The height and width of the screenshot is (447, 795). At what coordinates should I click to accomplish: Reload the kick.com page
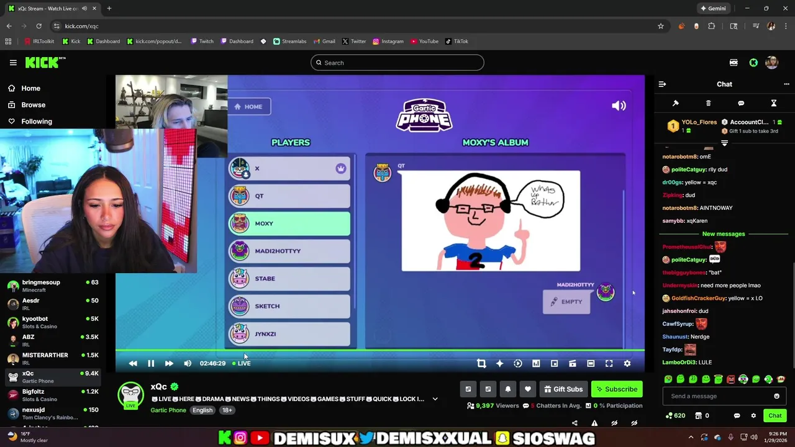(39, 26)
